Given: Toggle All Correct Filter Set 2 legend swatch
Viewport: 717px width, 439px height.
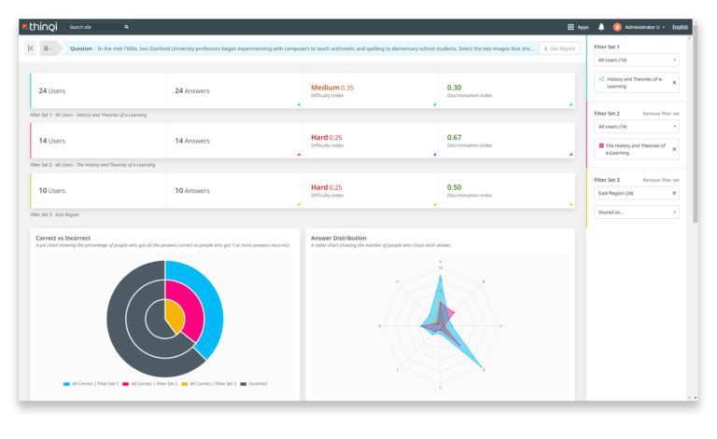Looking at the screenshot, I should click(125, 384).
